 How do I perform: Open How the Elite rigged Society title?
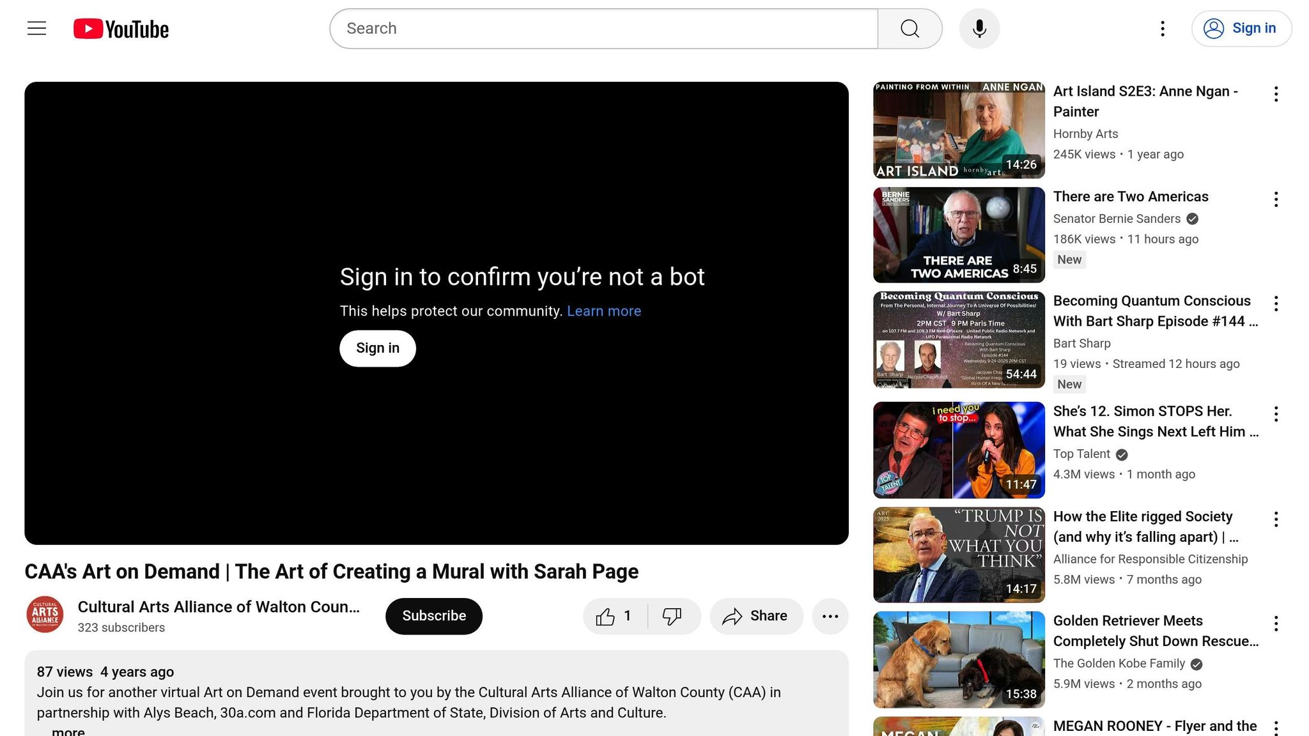[1146, 527]
